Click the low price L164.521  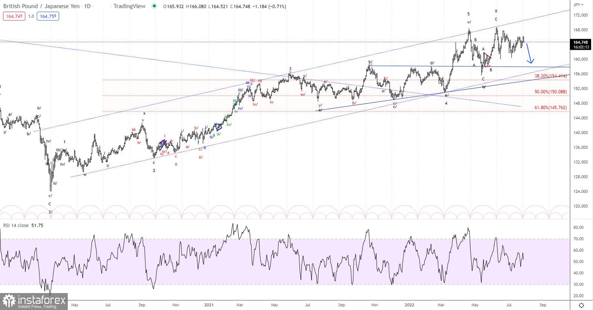point(218,6)
